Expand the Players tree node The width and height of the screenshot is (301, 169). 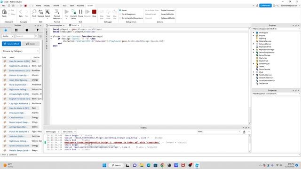click(253, 36)
